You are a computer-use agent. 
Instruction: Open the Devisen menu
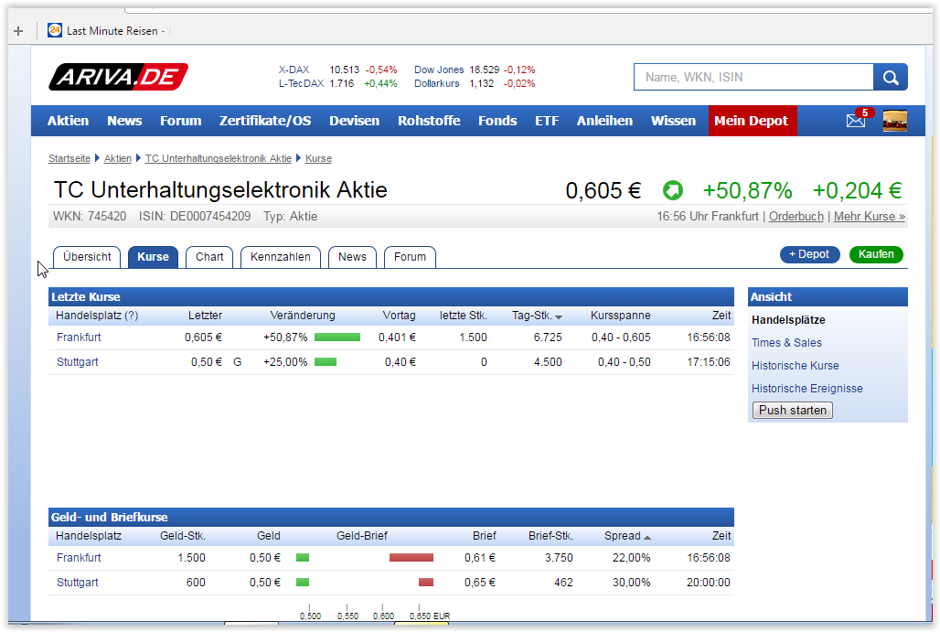(354, 121)
